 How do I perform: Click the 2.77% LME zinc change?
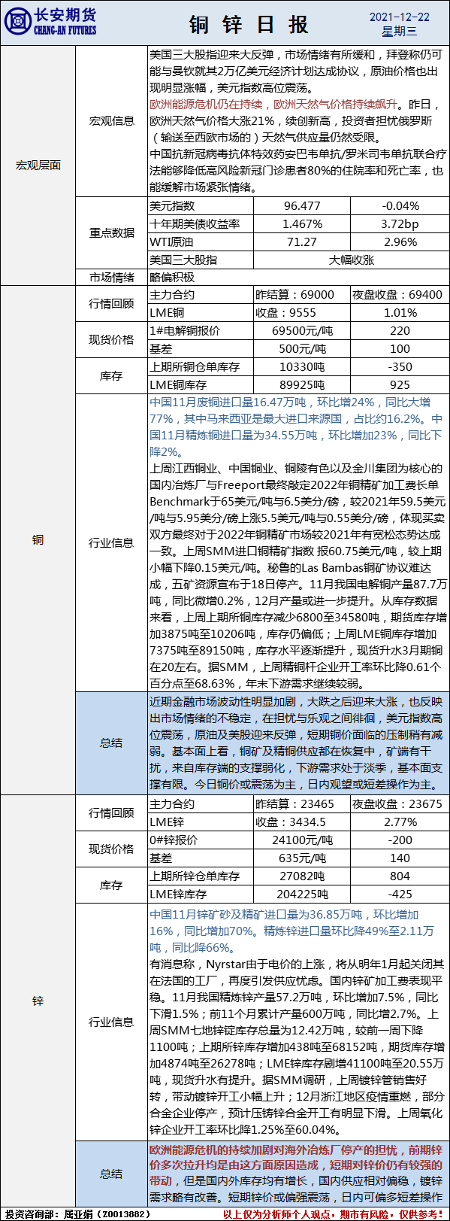coord(400,822)
